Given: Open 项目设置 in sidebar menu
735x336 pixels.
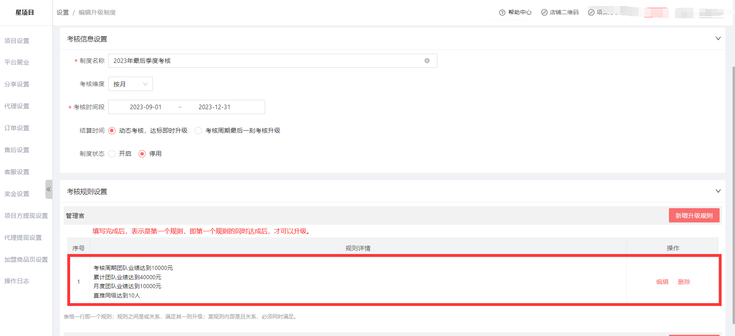Looking at the screenshot, I should [x=17, y=41].
